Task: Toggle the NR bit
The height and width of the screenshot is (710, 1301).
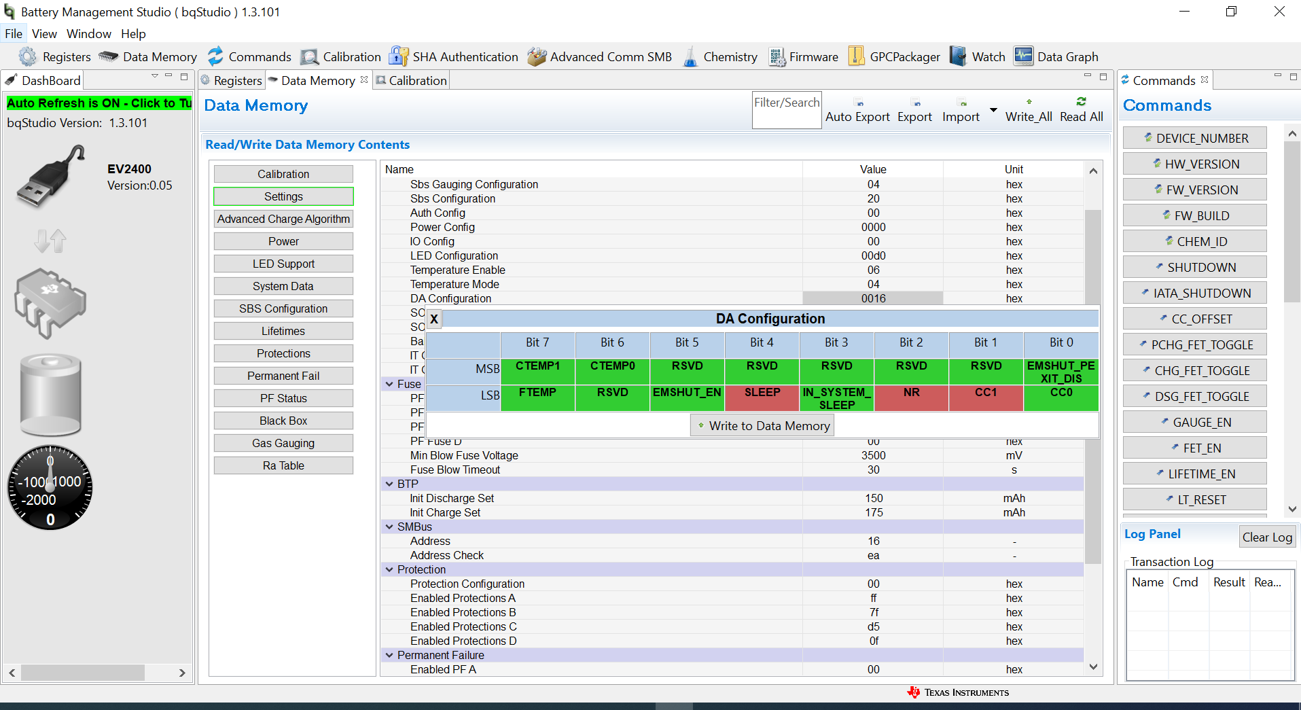Action: pyautogui.click(x=912, y=398)
